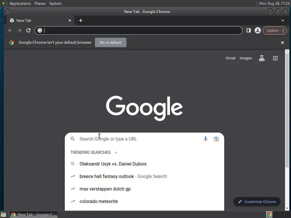Viewport: 291px width, 218px height.
Task: Click the Google icon in address bar
Action: (40, 30)
